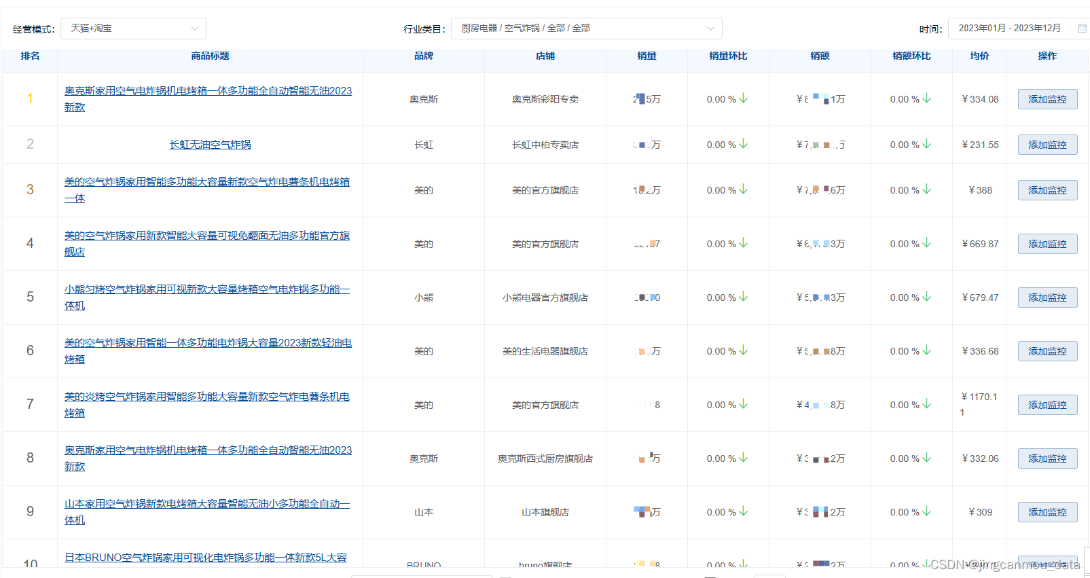The image size is (1090, 578).
Task: Open the 日本BRUNO空气炸锅 product link
Action: [x=206, y=558]
